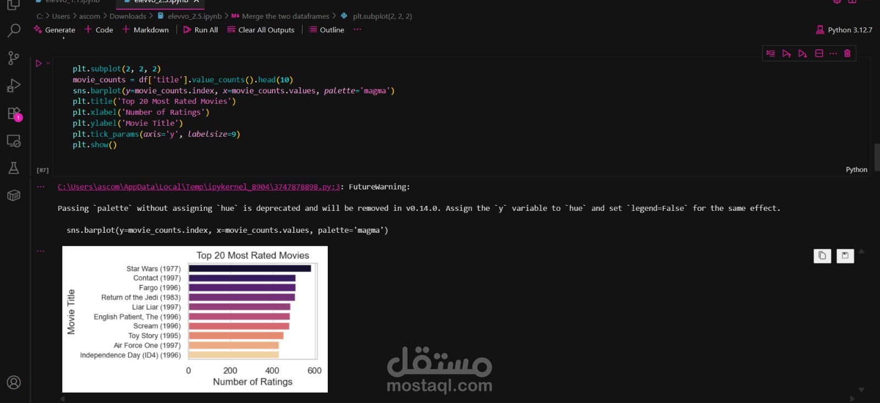
Task: Open the cube-shaped activity bar view
Action: [x=14, y=195]
